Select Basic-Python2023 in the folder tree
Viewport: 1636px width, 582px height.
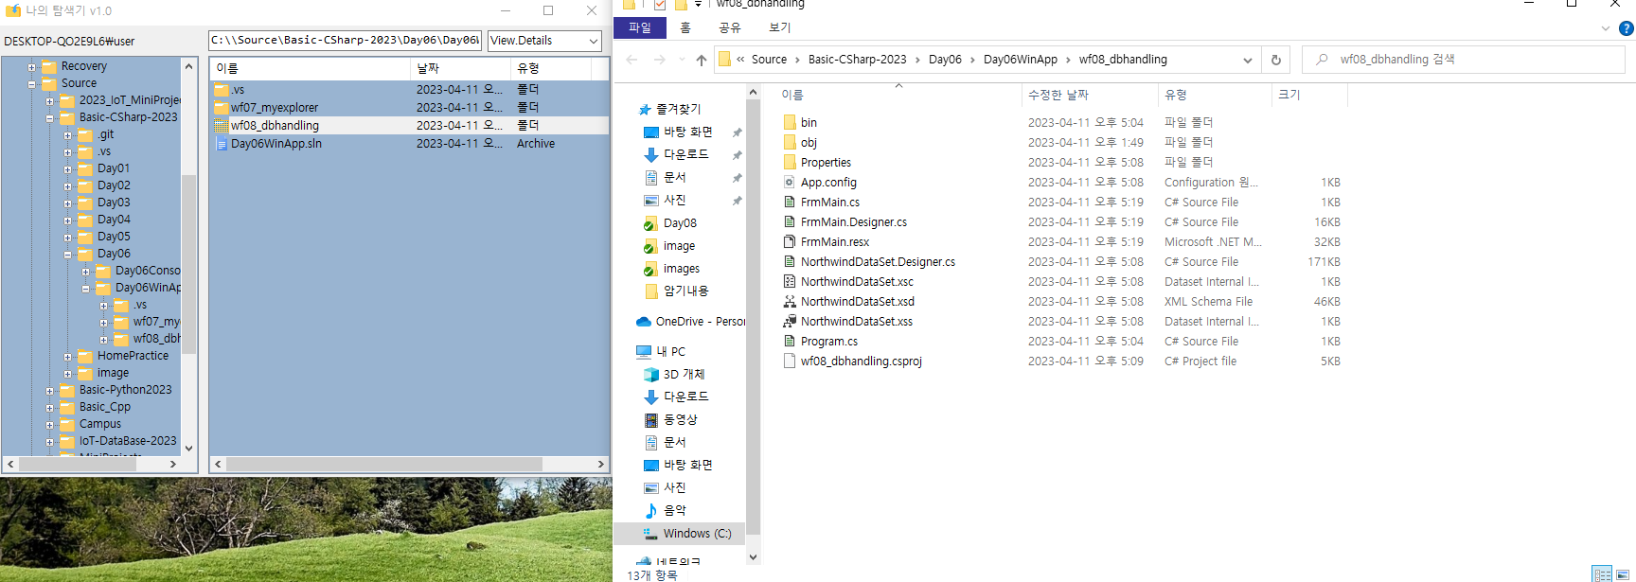click(x=126, y=390)
